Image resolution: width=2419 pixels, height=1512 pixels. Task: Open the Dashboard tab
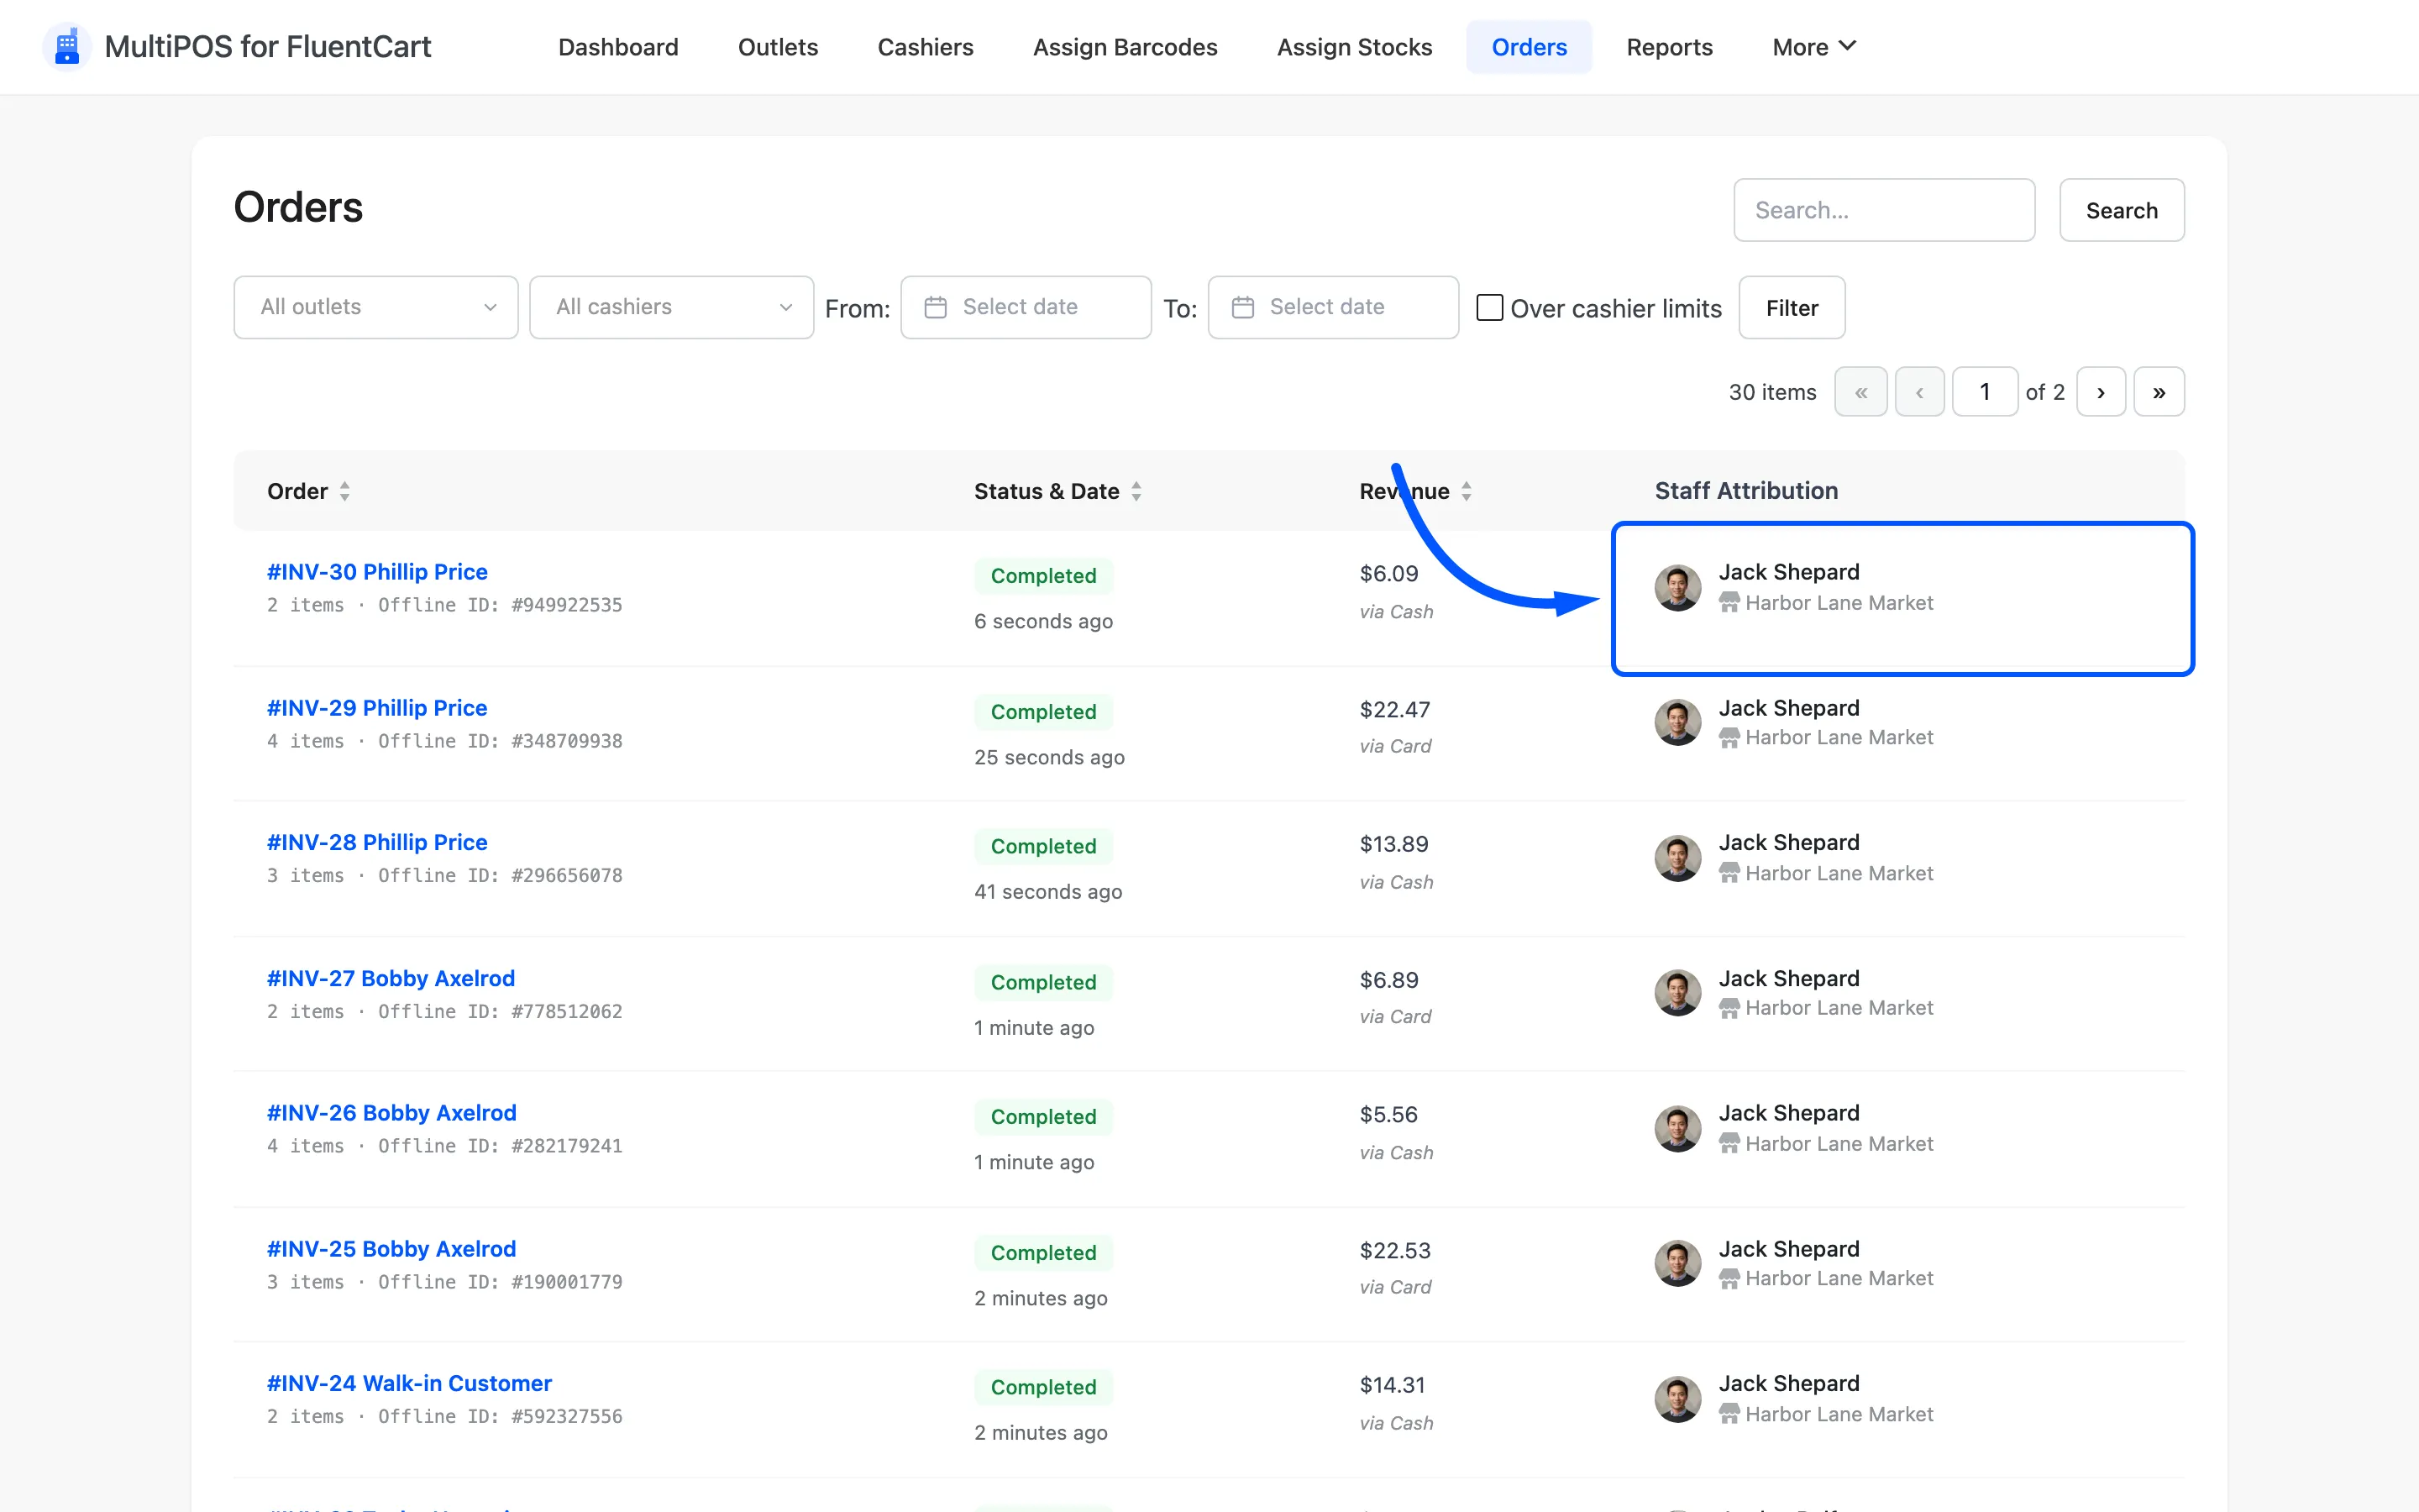(x=617, y=47)
